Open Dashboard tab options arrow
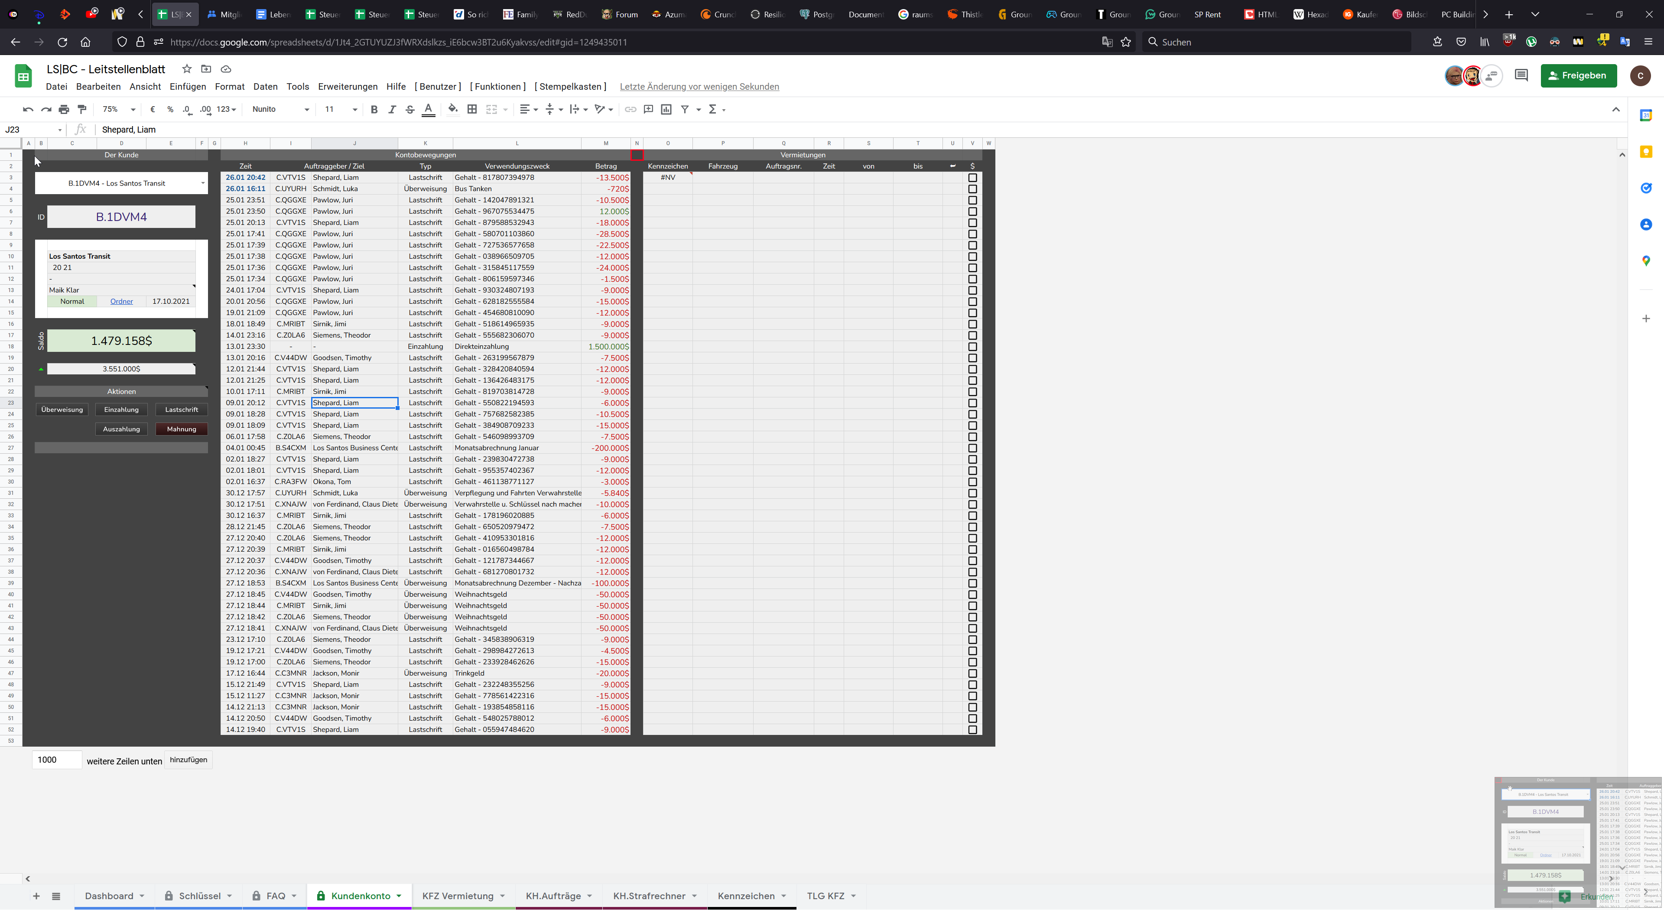This screenshot has width=1664, height=910. click(x=142, y=896)
